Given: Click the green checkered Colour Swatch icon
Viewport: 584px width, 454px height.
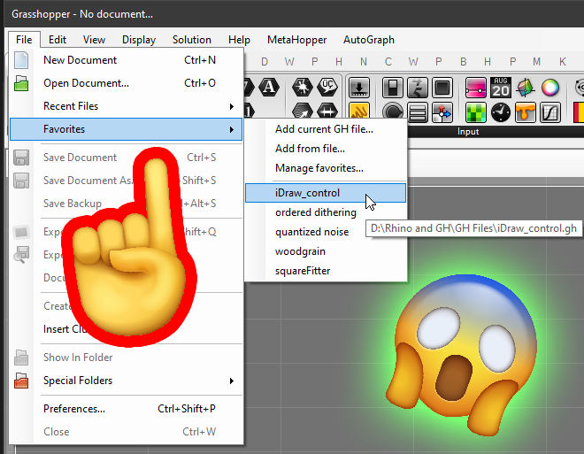Looking at the screenshot, I should tap(476, 112).
